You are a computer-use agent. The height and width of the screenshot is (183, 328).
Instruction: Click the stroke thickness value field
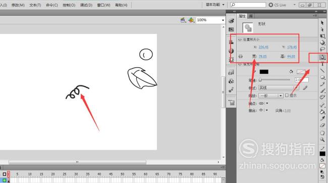302,80
